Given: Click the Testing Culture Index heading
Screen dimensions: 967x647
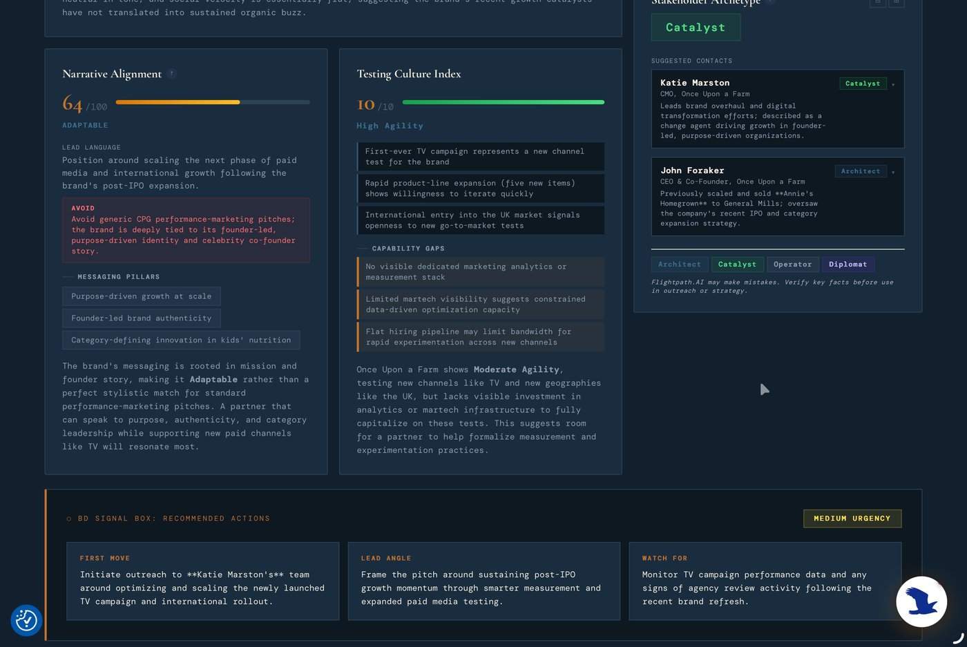Looking at the screenshot, I should click(409, 74).
